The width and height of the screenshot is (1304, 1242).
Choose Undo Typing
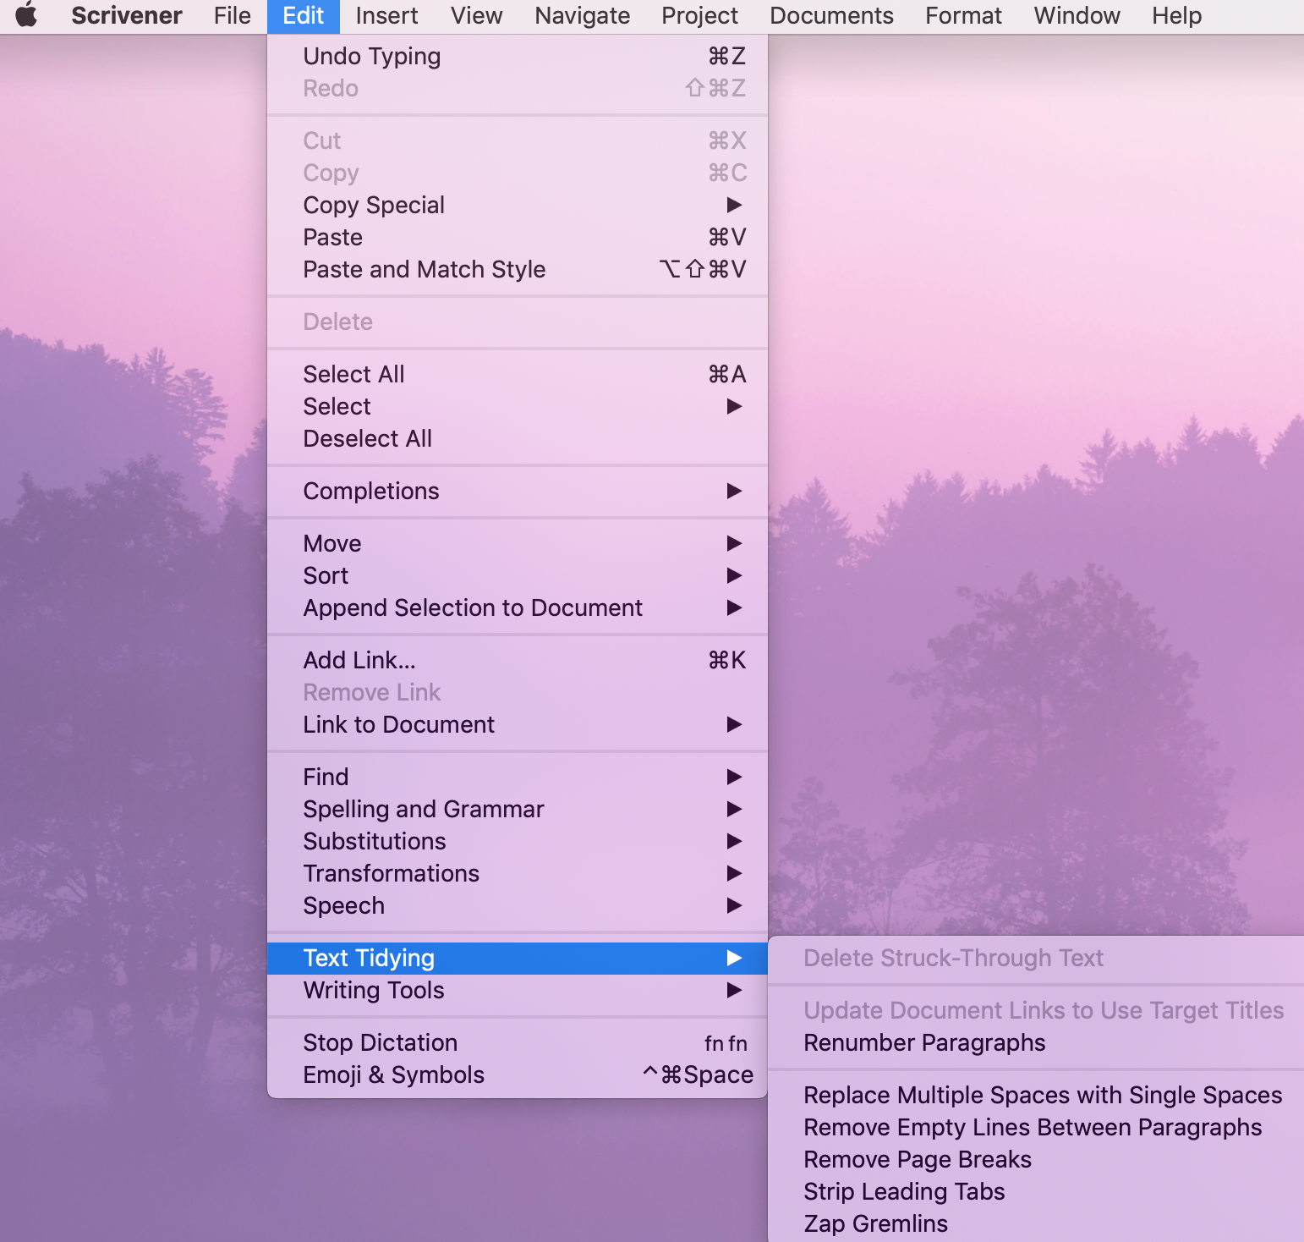click(x=518, y=56)
